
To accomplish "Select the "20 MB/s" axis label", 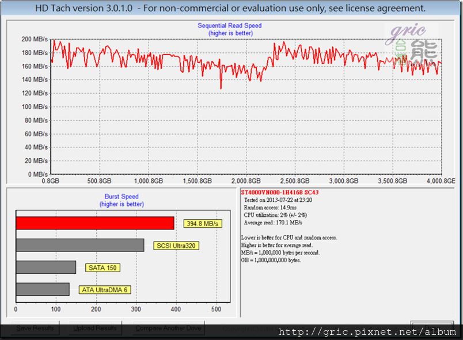I will tap(36, 161).
